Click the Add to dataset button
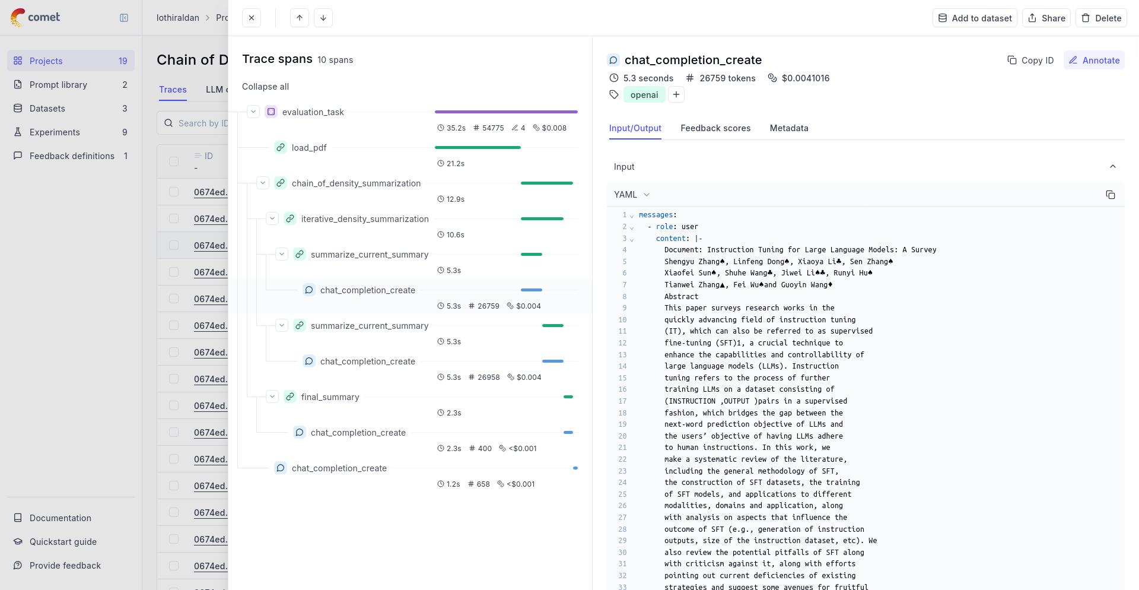Viewport: 1139px width, 590px height. pos(974,18)
